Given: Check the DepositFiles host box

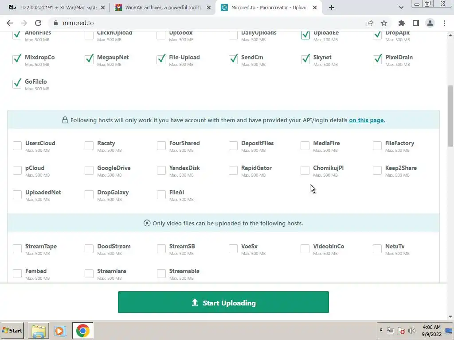Looking at the screenshot, I should tap(233, 145).
